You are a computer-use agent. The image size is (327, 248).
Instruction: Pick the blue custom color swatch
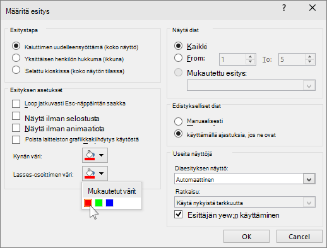click(109, 203)
